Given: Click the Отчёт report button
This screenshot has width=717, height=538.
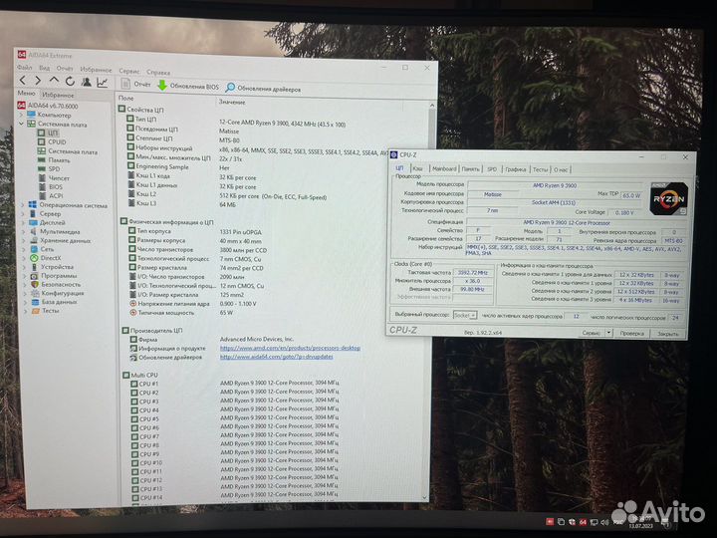Looking at the screenshot, I should coord(135,84).
